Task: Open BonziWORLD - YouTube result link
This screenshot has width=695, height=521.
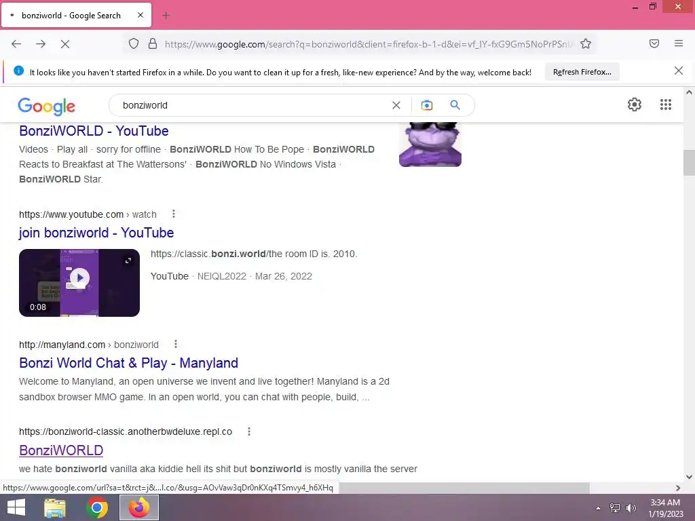Action: (x=94, y=131)
